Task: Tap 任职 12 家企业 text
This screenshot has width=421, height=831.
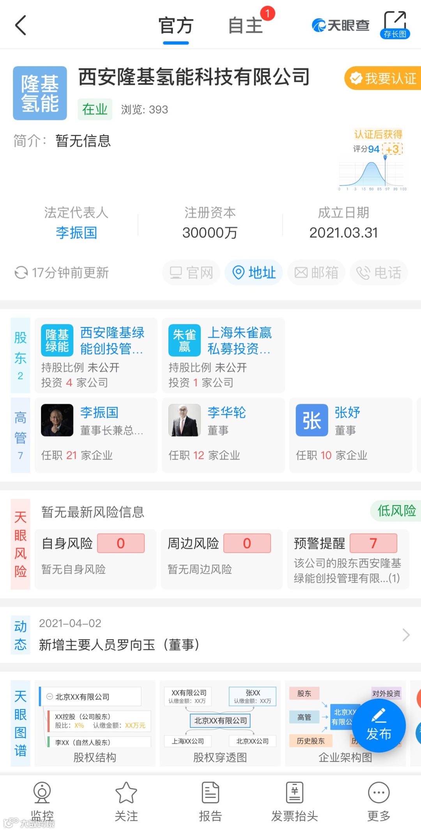Action: tap(204, 455)
